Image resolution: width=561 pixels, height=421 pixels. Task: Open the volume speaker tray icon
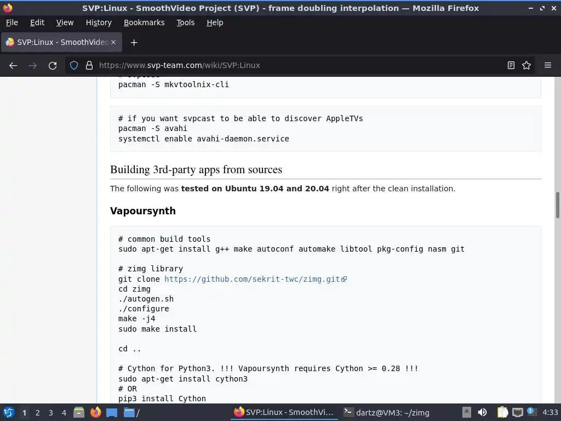pyautogui.click(x=482, y=412)
